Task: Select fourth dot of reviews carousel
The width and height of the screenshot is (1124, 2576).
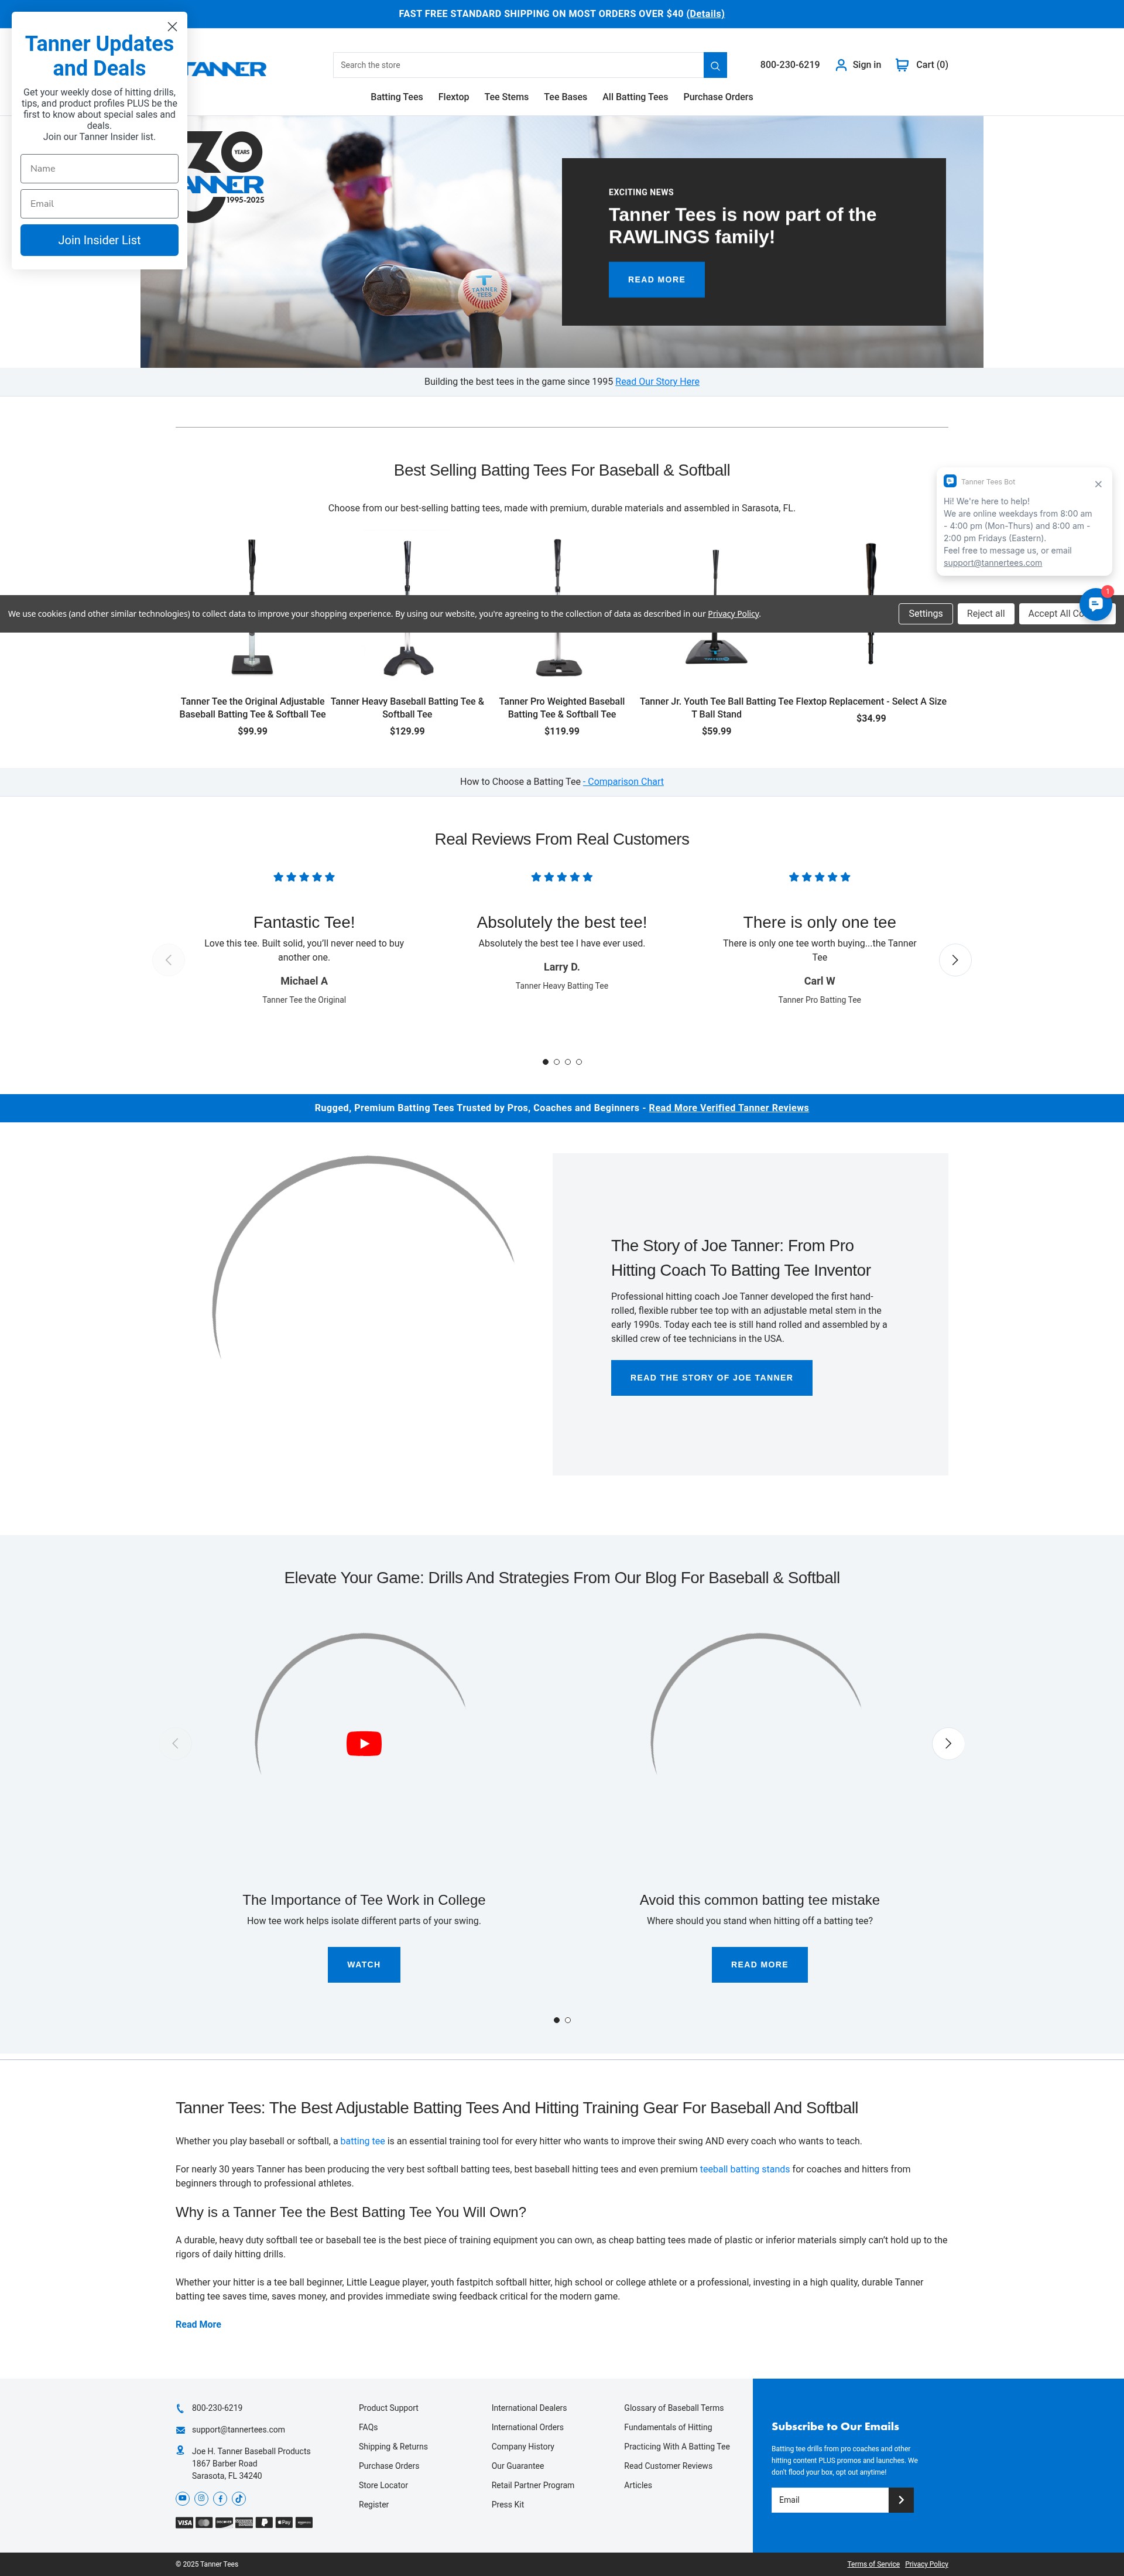Action: click(x=578, y=1062)
